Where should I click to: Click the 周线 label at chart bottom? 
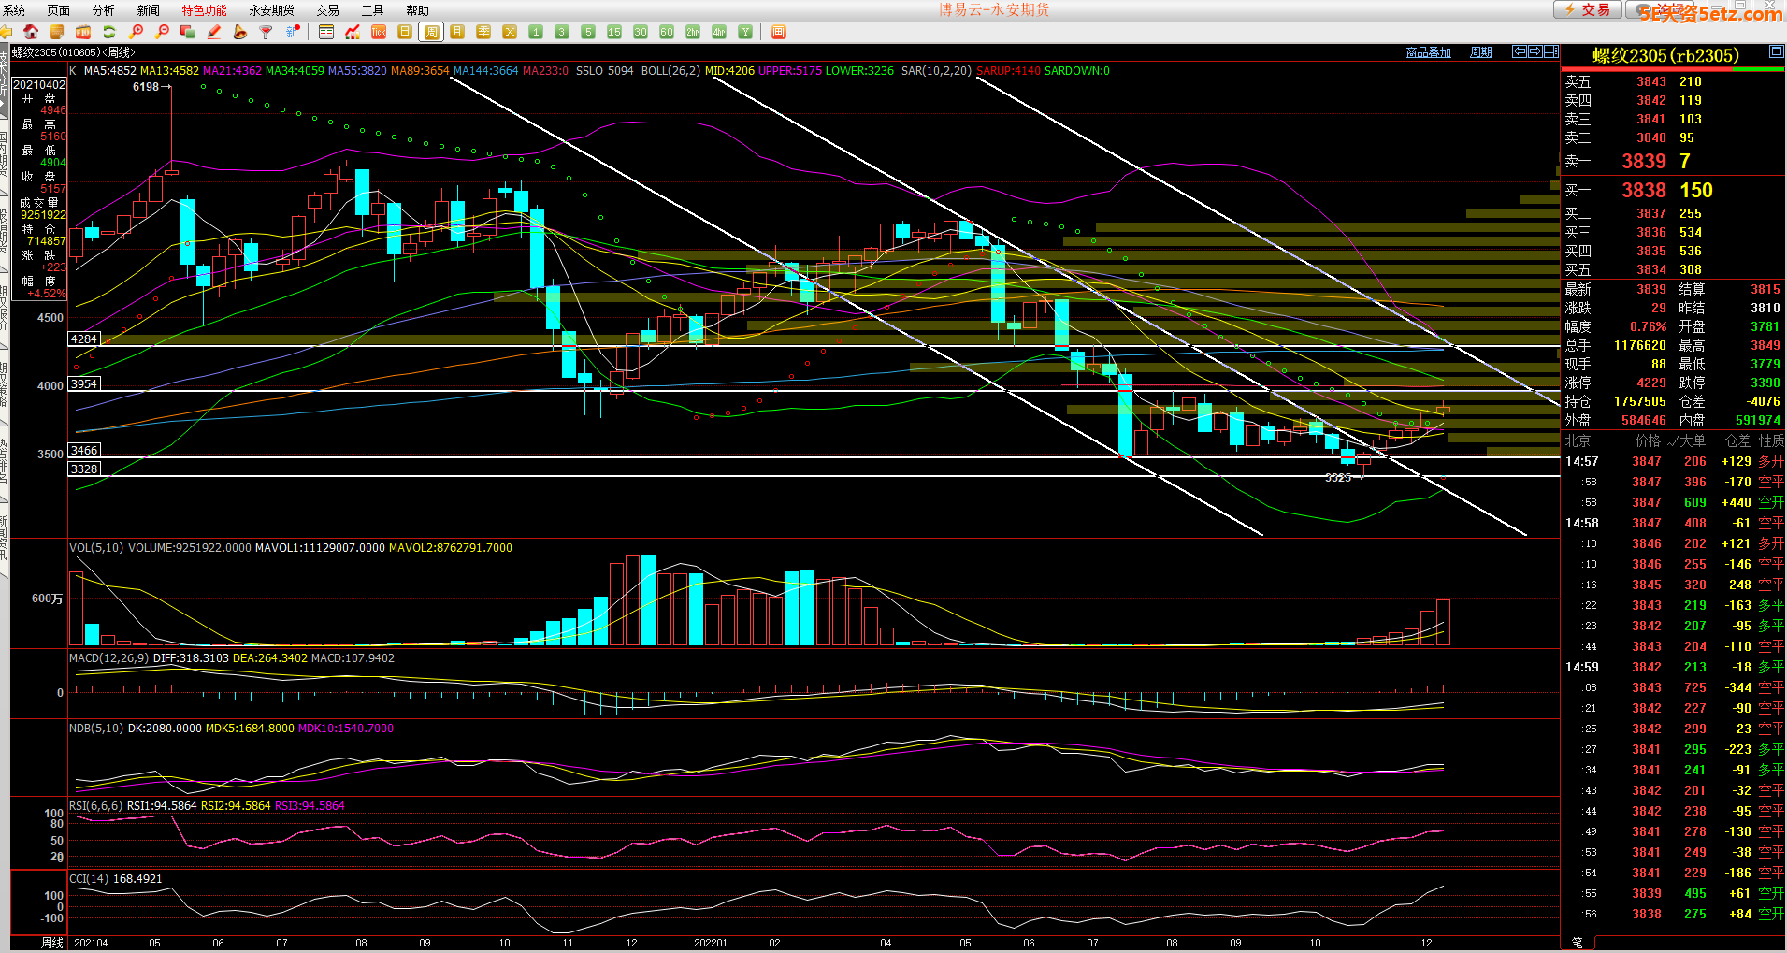coord(52,943)
